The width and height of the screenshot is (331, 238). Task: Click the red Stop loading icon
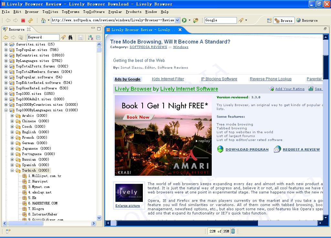pyautogui.click(x=23, y=20)
